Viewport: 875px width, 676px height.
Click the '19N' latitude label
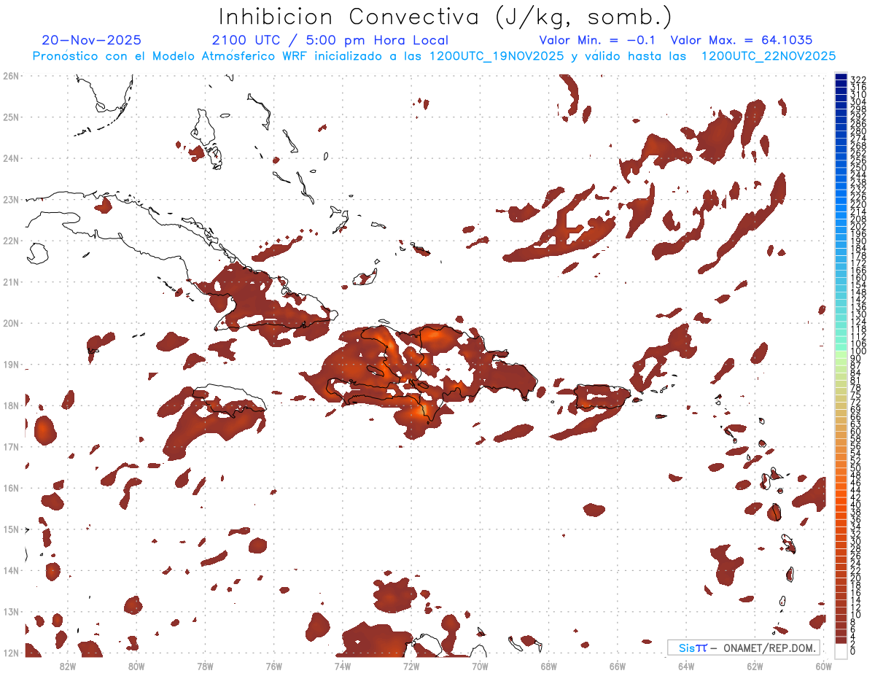10,364
